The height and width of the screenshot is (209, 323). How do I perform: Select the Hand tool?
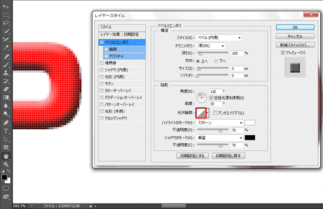pyautogui.click(x=6, y=156)
